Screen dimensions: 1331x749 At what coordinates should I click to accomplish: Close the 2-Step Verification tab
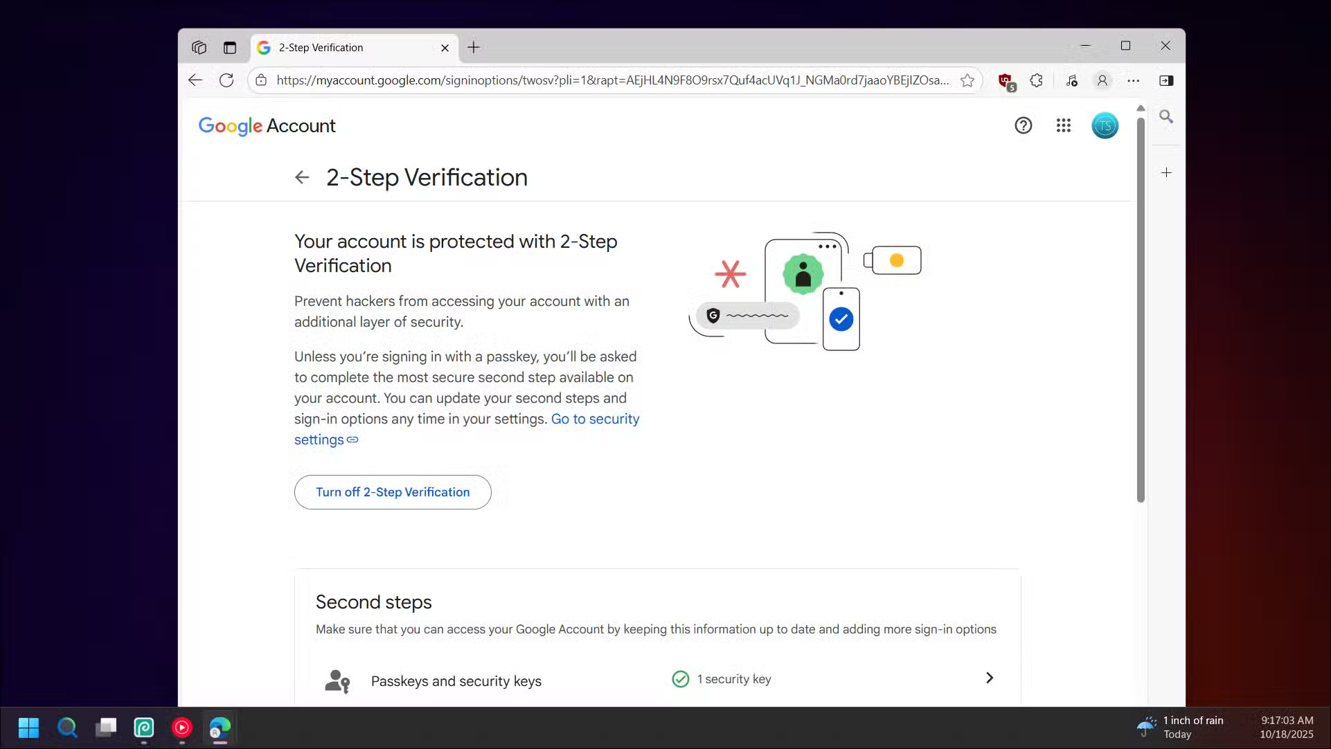(445, 48)
